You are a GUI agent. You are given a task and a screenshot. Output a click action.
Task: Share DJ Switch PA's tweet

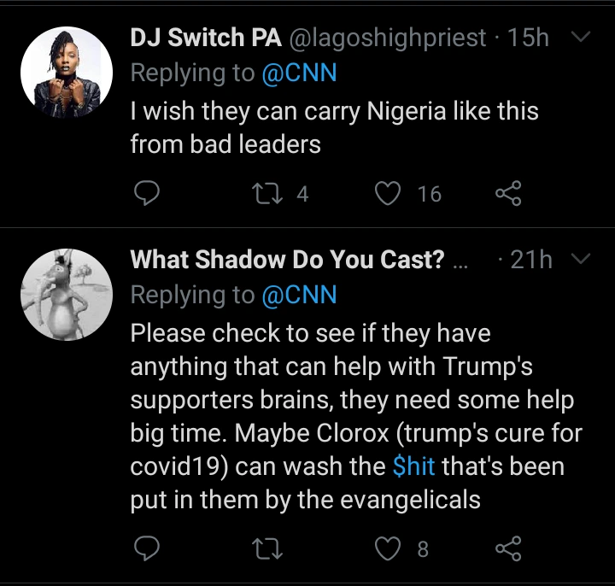coord(508,195)
